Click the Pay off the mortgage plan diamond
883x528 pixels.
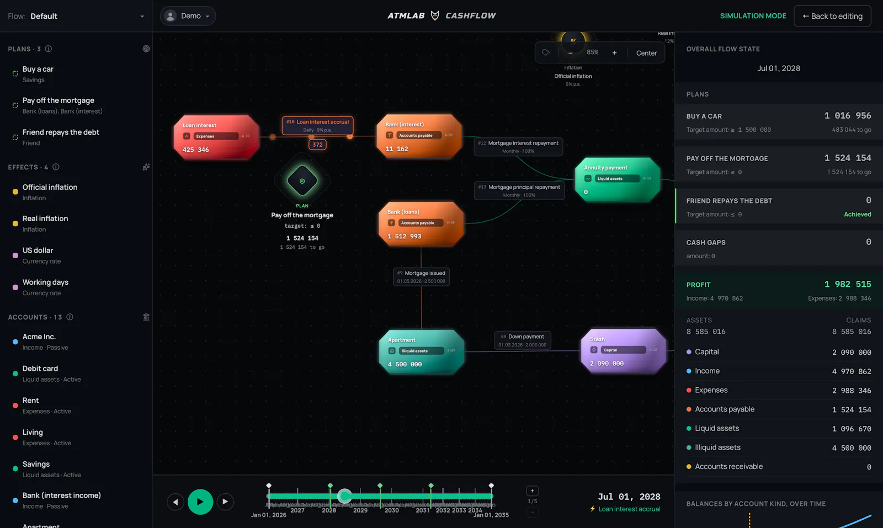coord(302,181)
